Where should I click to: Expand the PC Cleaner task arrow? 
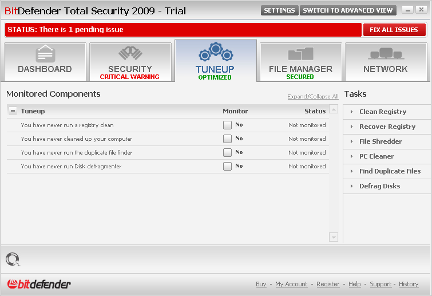(x=351, y=156)
